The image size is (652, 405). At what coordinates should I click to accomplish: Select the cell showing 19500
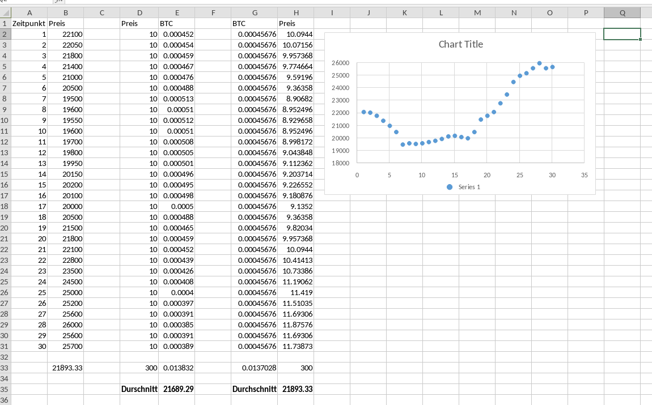(66, 99)
